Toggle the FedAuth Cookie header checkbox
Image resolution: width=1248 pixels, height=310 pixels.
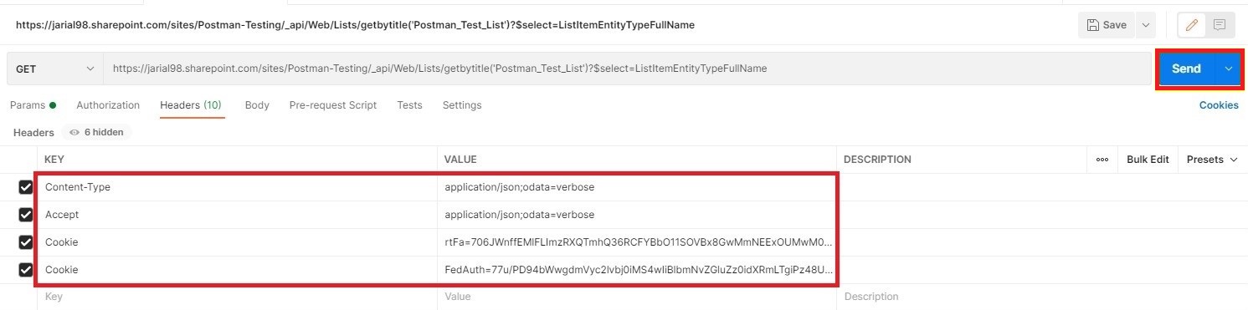(25, 270)
